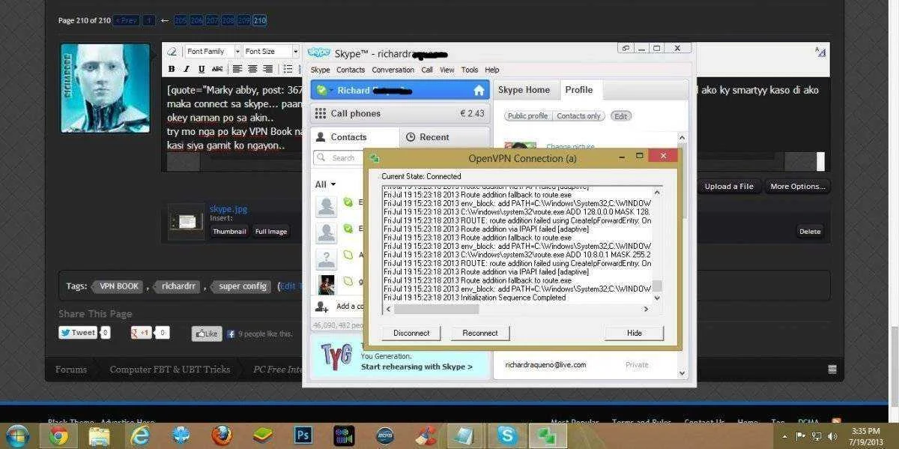Switch to the Recent tab in Skype
Image resolution: width=899 pixels, height=449 pixels.
point(444,137)
